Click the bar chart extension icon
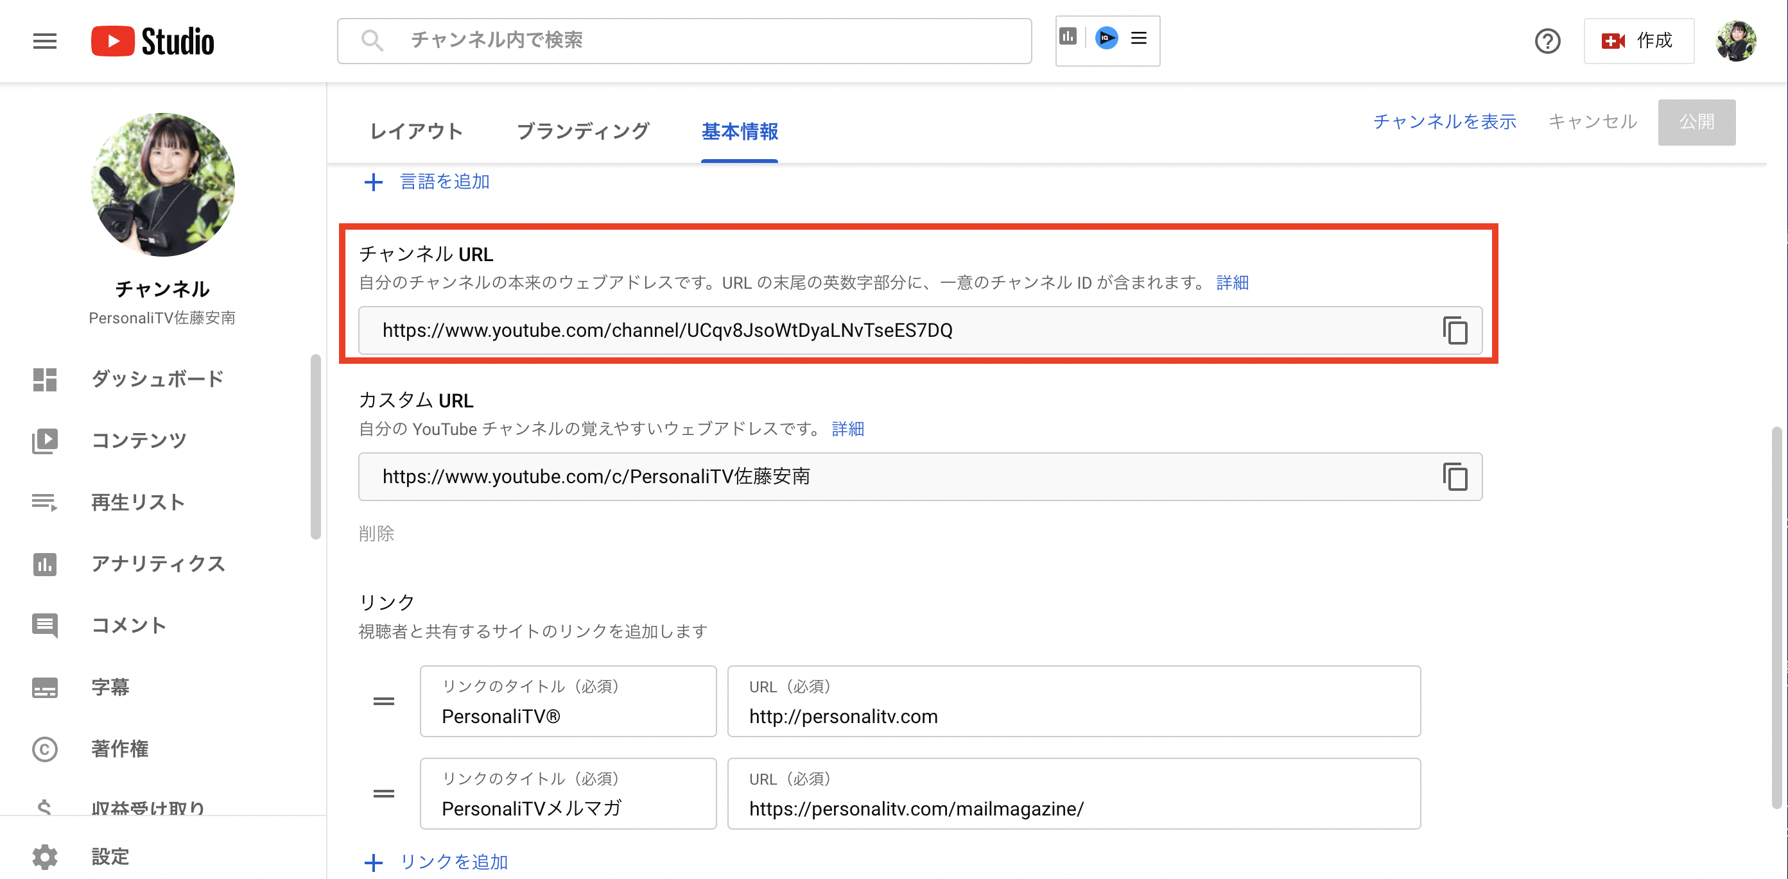Viewport: 1788px width, 879px height. tap(1068, 37)
